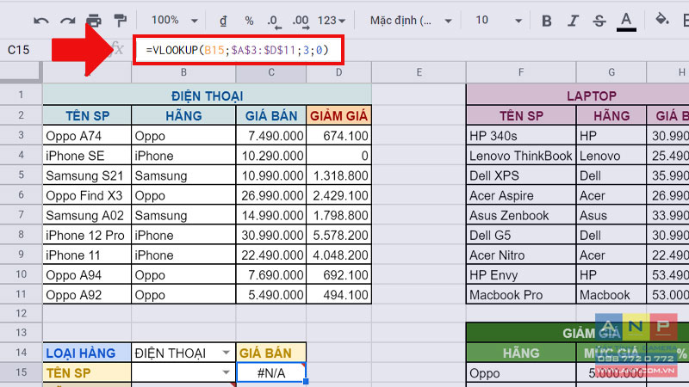Select cell Oppo A74
689x387 pixels.
click(x=87, y=136)
